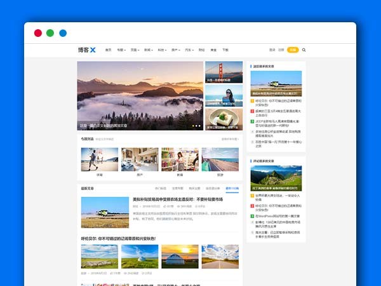Click the green circle window button

tap(50, 33)
